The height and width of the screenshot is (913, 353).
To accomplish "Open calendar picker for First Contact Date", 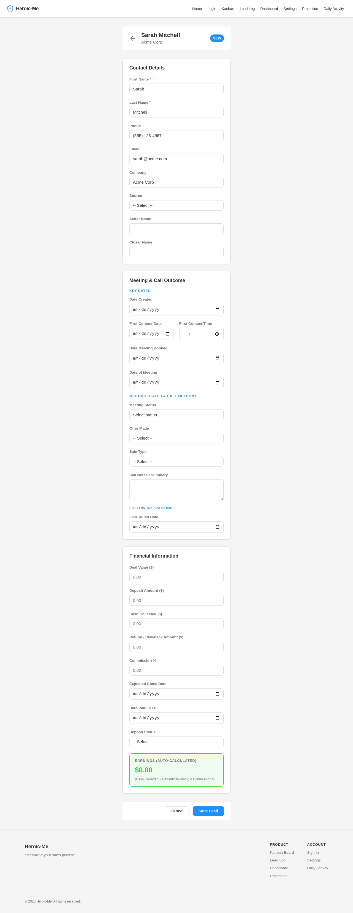I will click(x=167, y=333).
